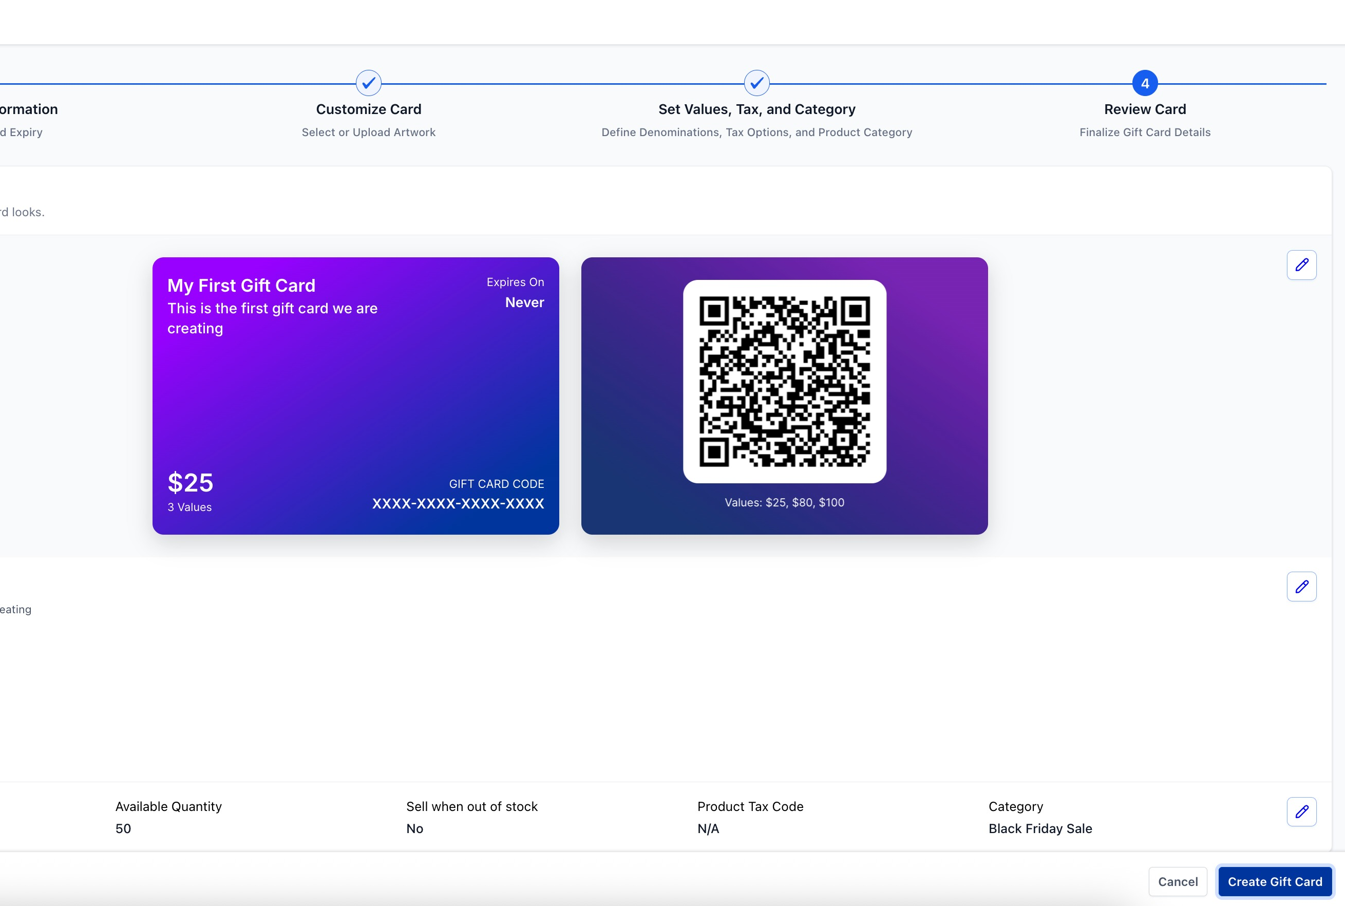1345x906 pixels.
Task: Click the 'Sell when out of stock' label
Action: tap(471, 806)
